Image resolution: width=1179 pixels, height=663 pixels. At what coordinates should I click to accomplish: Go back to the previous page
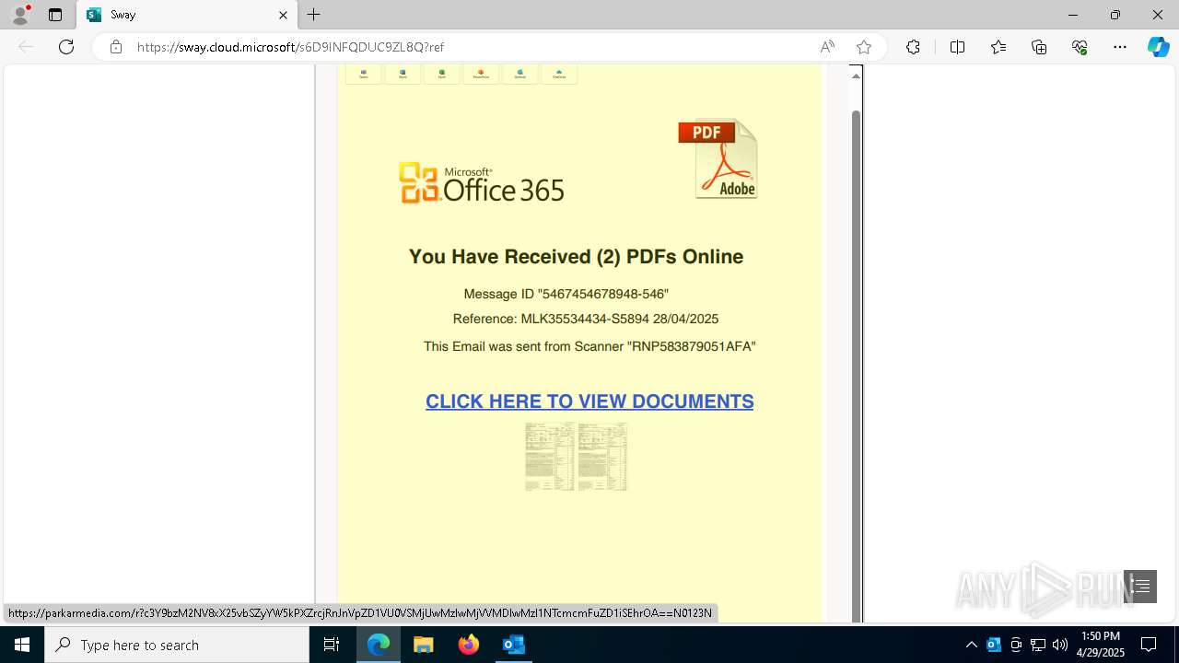(x=26, y=47)
